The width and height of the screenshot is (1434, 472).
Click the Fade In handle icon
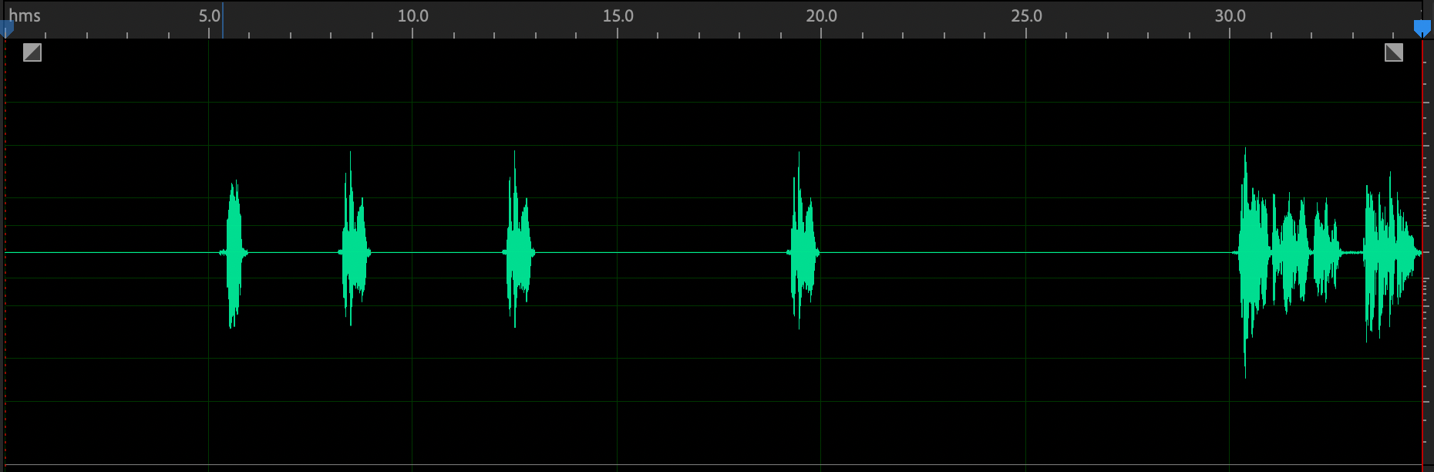pyautogui.click(x=32, y=52)
